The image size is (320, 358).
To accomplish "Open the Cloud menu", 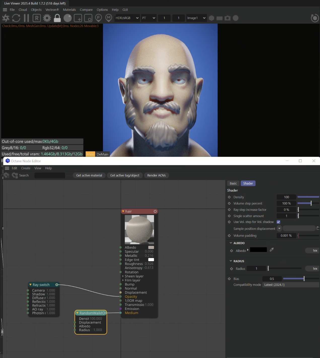I will tap(23, 10).
